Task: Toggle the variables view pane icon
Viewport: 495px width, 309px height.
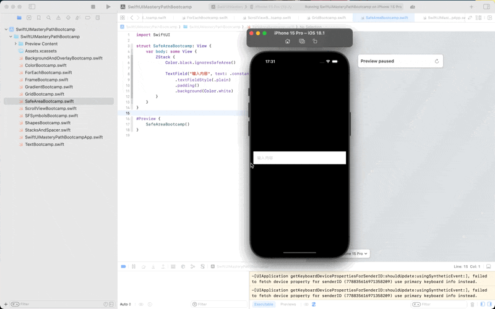Action: [483, 304]
